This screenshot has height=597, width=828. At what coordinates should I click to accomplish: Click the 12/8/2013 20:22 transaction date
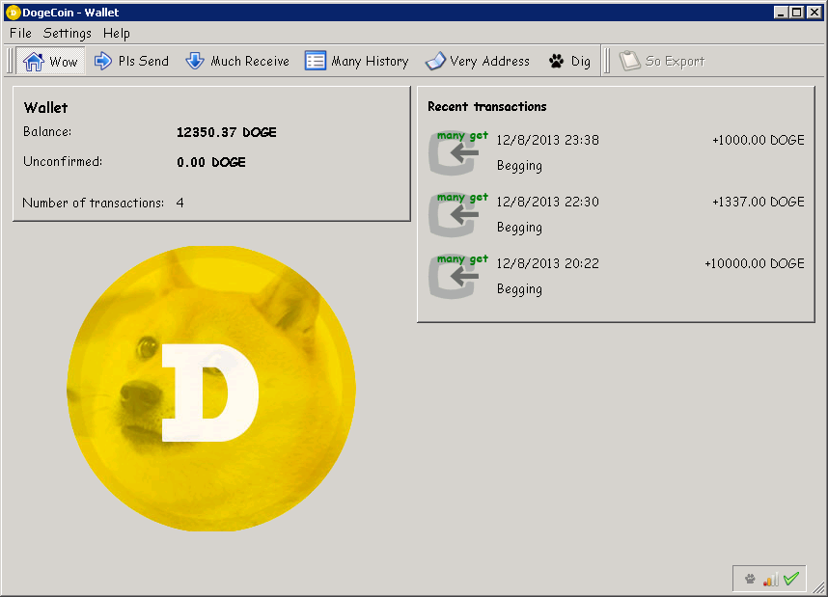point(547,263)
